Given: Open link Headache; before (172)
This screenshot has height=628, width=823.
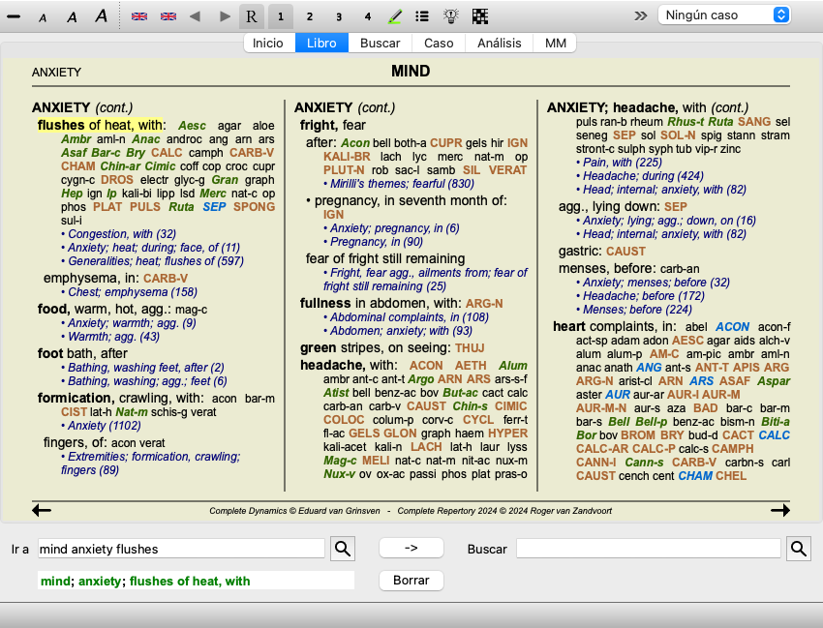Looking at the screenshot, I should pyautogui.click(x=644, y=296).
